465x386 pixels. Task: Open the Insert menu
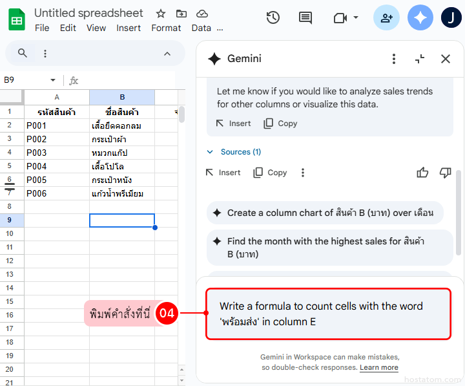(x=129, y=28)
